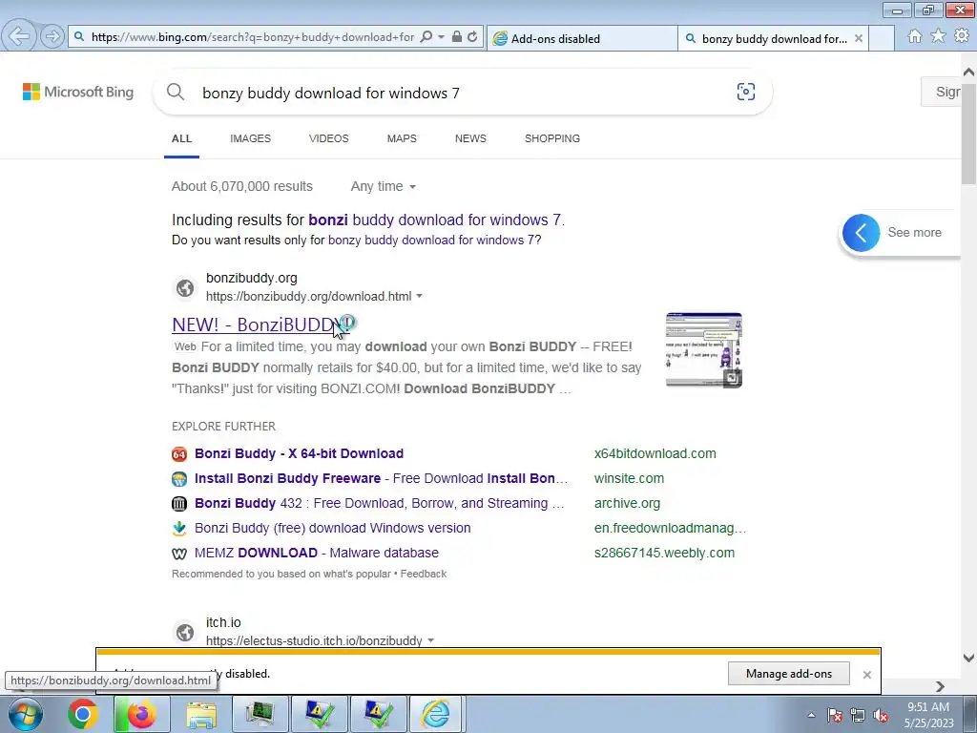Switch to the MAPS tab
The height and width of the screenshot is (733, 977).
[x=402, y=138]
